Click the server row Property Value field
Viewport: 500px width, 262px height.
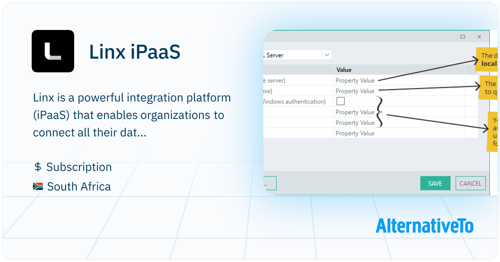point(355,80)
